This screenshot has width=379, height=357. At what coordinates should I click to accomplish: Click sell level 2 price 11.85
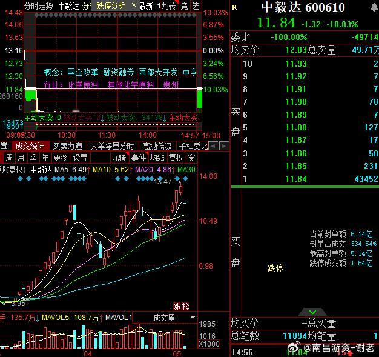click(x=296, y=166)
